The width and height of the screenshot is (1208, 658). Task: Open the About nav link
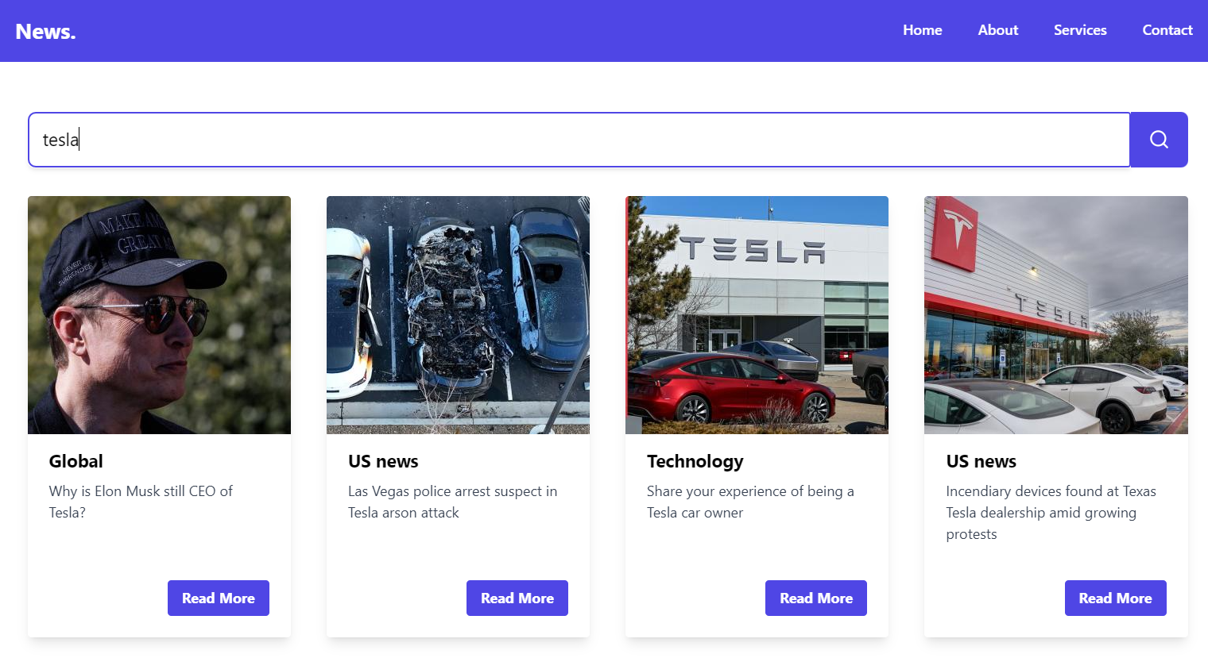(x=997, y=30)
